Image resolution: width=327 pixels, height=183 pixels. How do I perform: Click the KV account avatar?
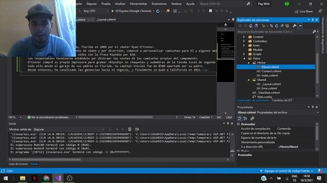click(x=287, y=4)
